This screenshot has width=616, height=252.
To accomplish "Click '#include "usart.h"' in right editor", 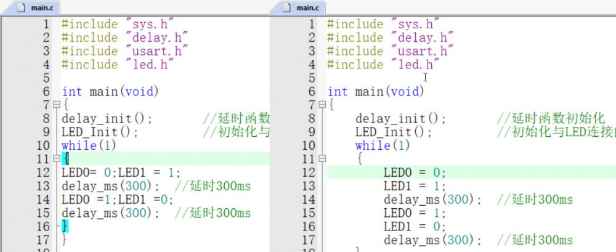I will click(x=390, y=51).
